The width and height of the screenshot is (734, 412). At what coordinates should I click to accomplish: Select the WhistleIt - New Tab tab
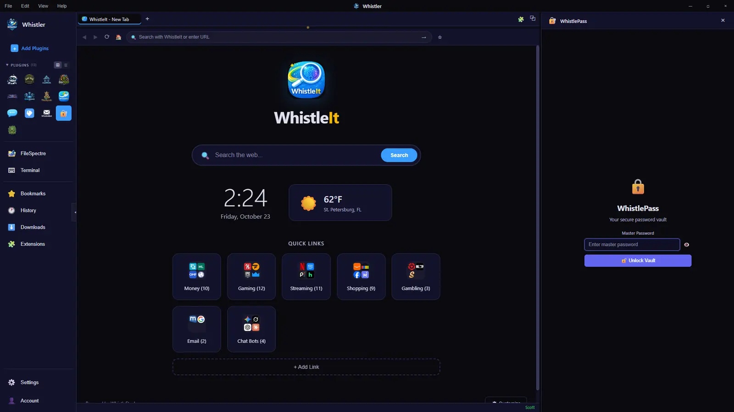[x=109, y=19]
